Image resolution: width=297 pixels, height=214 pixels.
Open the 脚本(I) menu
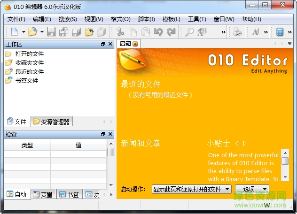coord(147,19)
